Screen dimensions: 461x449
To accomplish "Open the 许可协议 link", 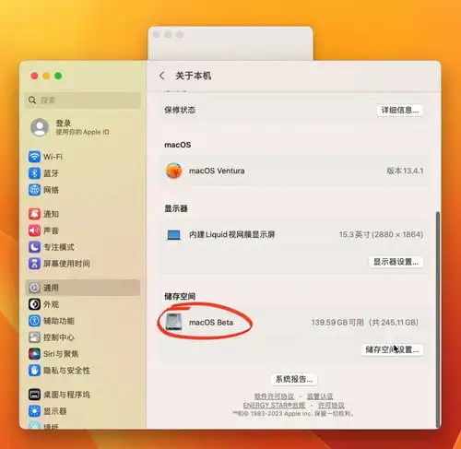I will 331,405.
